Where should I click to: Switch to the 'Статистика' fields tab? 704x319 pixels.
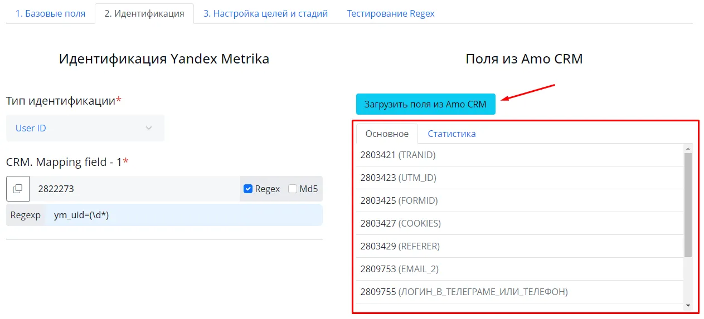[x=451, y=134]
